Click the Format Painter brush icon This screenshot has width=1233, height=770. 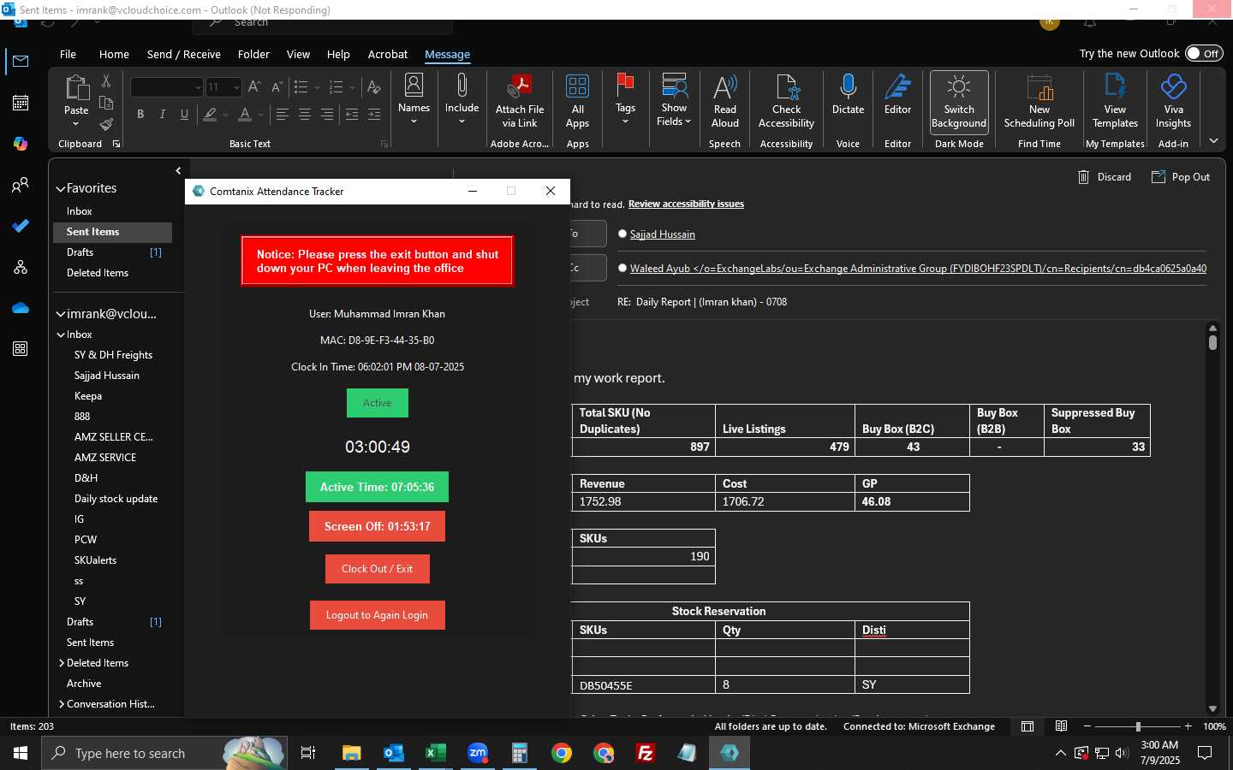coord(106,124)
